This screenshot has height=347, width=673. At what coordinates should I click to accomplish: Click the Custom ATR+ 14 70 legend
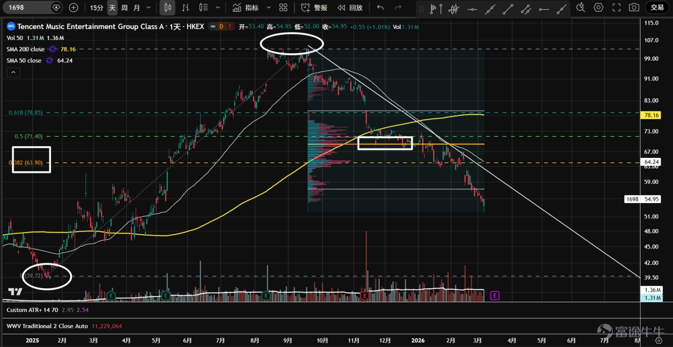click(32, 310)
